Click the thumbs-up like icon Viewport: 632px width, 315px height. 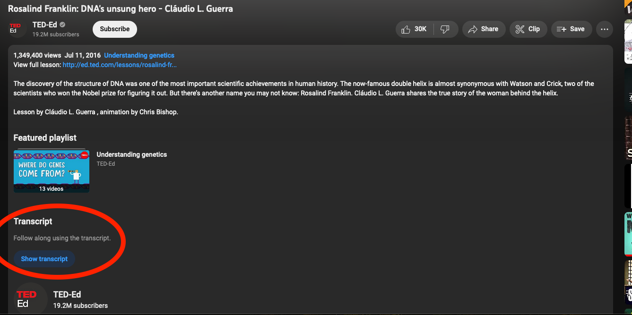tap(406, 29)
